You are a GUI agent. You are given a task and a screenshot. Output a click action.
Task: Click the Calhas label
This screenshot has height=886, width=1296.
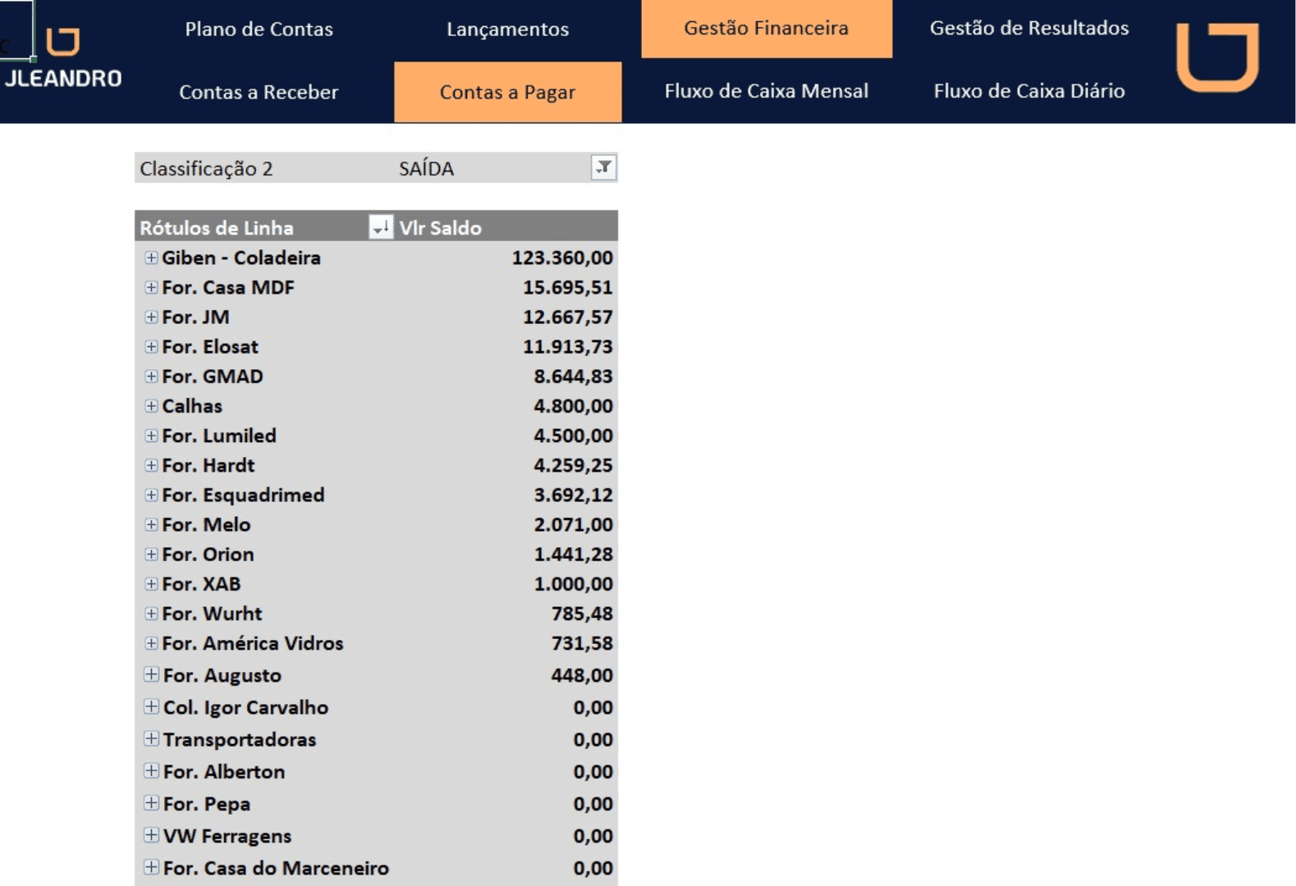click(x=192, y=406)
